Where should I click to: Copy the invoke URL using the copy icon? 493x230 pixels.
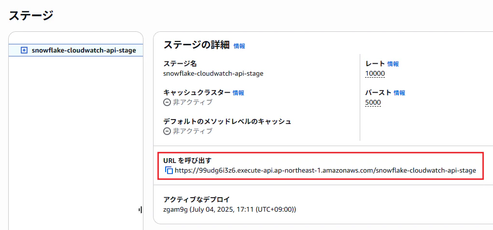(x=169, y=170)
